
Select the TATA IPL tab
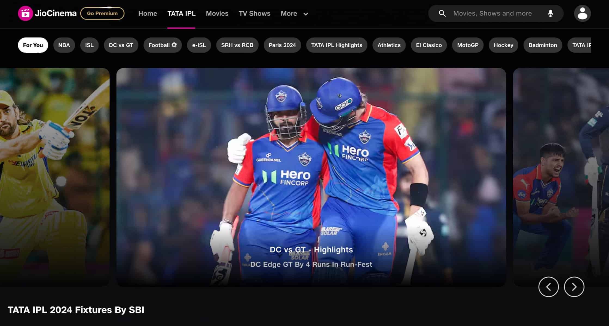point(181,13)
